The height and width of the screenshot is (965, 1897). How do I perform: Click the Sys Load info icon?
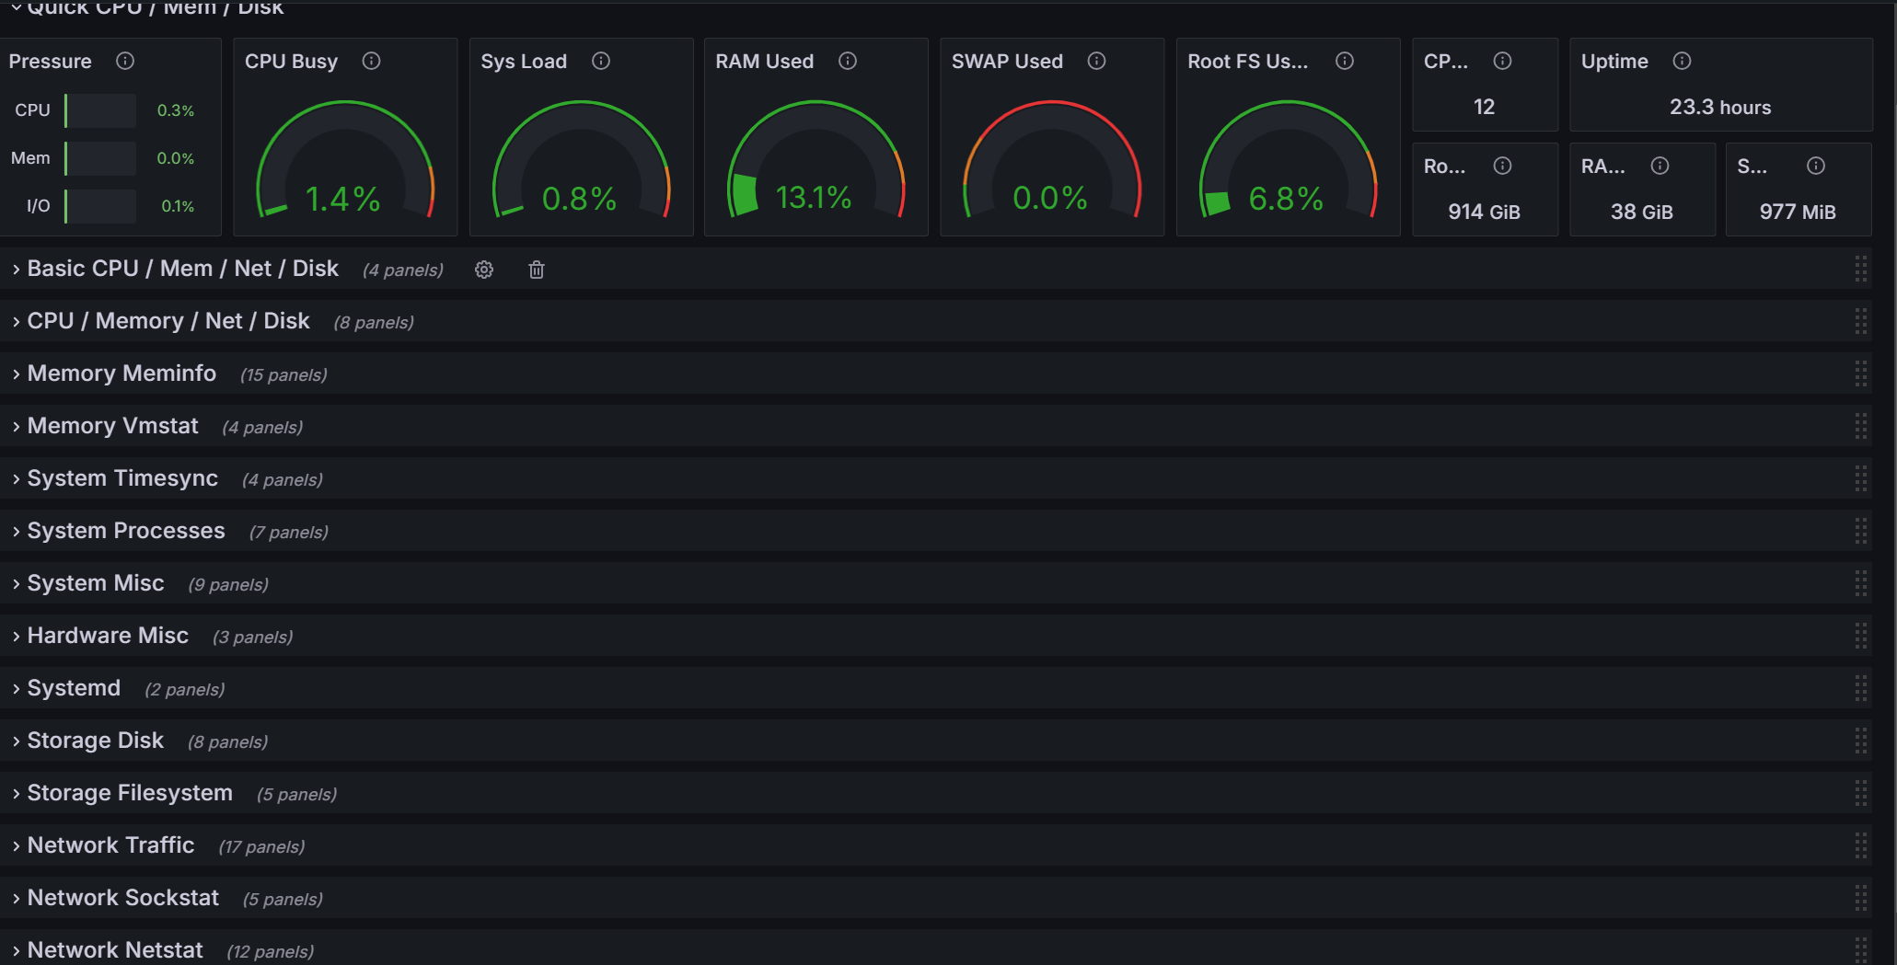tap(601, 61)
